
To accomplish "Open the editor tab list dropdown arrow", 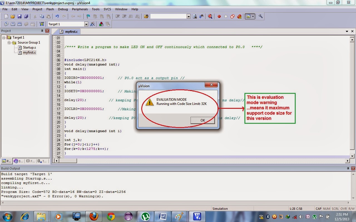I will pyautogui.click(x=347, y=31).
